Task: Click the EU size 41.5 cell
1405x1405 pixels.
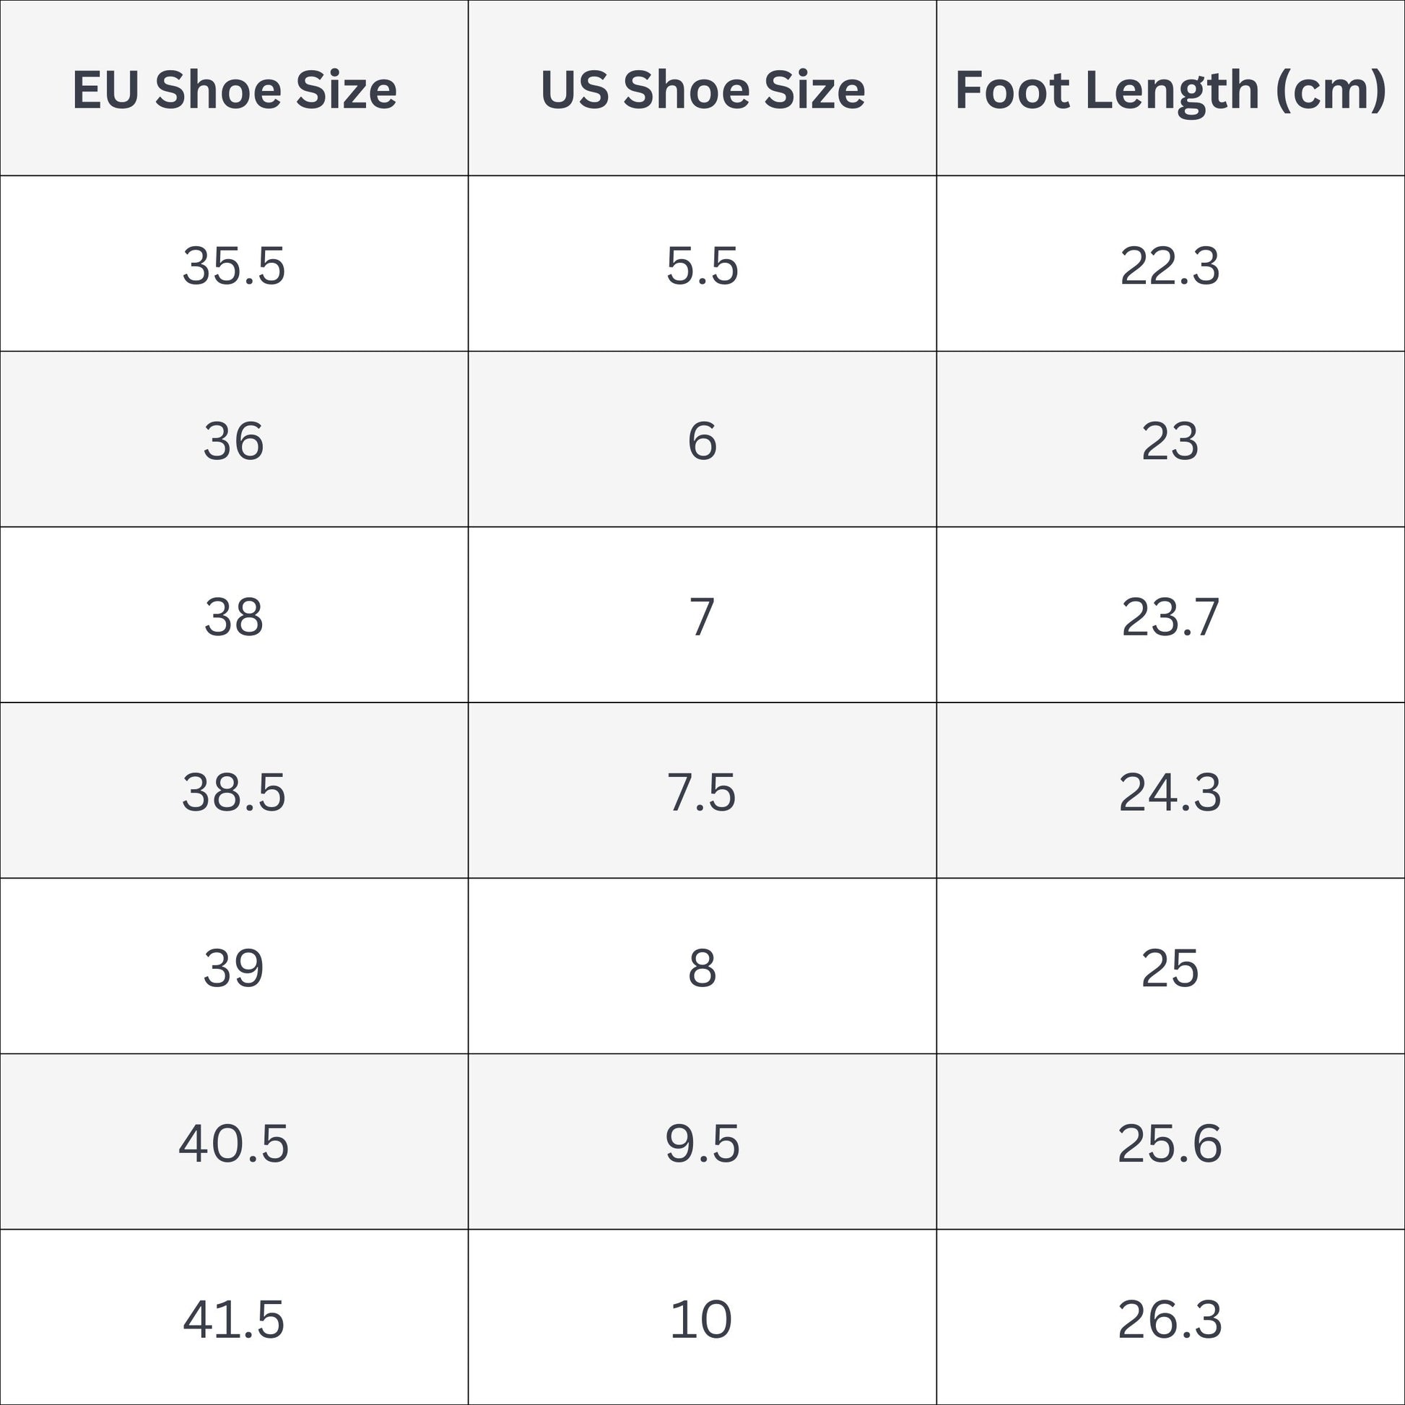Action: coord(234,1320)
